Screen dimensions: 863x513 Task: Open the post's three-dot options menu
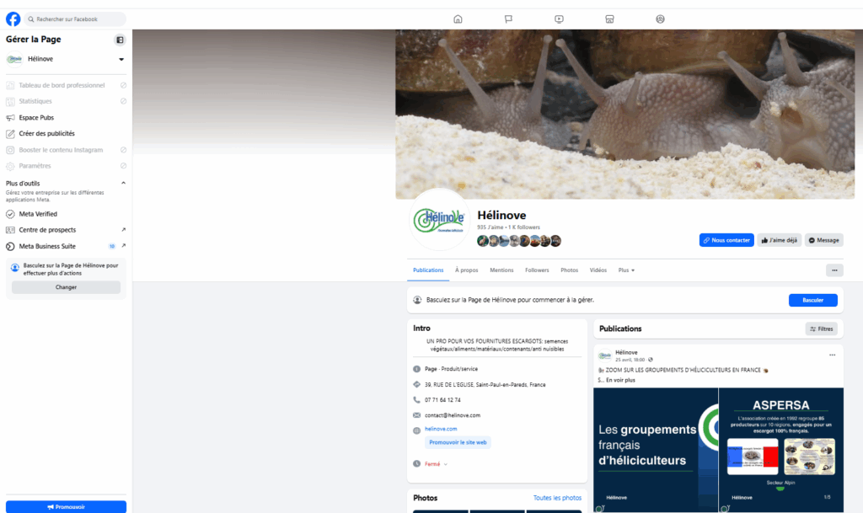[832, 355]
